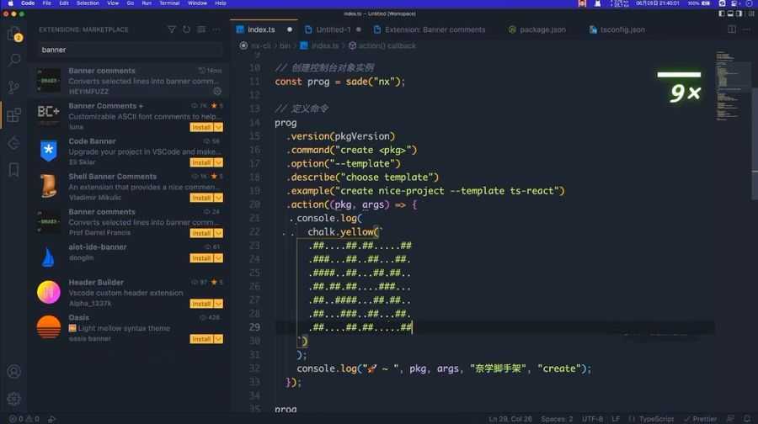
Task: Install the Code Banner extension
Action: click(x=201, y=162)
